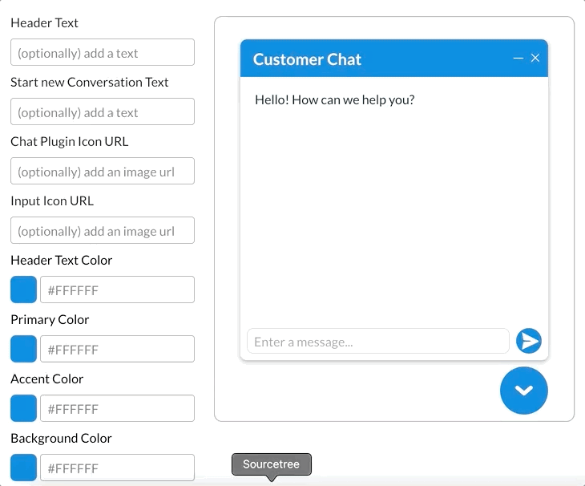Click the Background Color hex input
585x486 pixels.
tap(117, 468)
